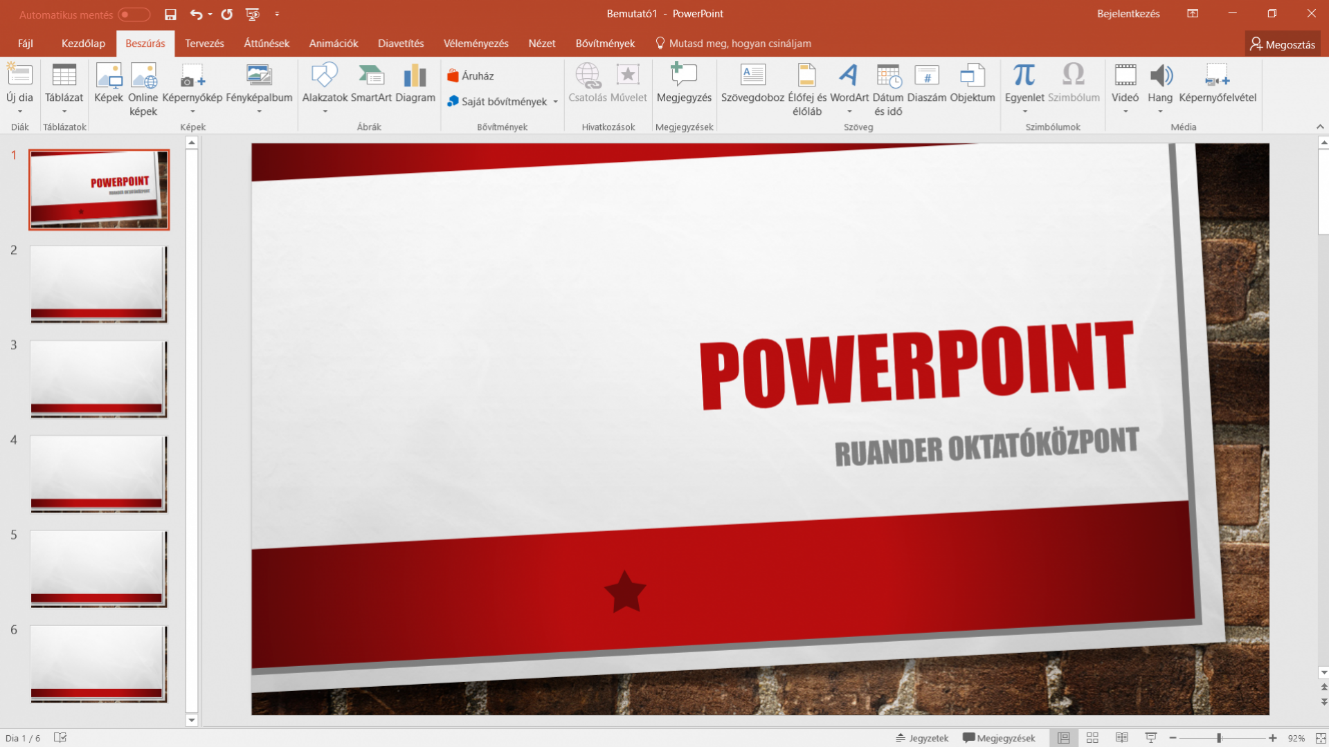Insert a Képernyőkép screenshot
This screenshot has width=1329, height=747.
(192, 88)
